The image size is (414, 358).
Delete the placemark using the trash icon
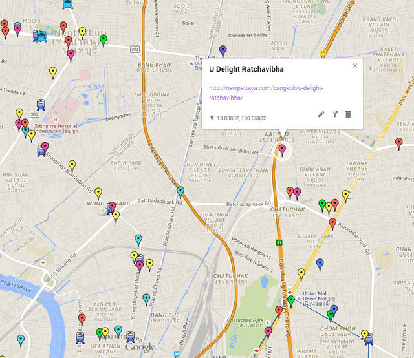point(348,114)
